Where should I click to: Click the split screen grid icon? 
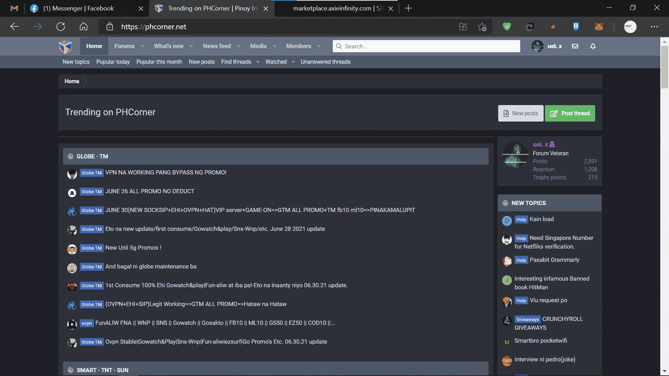[x=463, y=27]
